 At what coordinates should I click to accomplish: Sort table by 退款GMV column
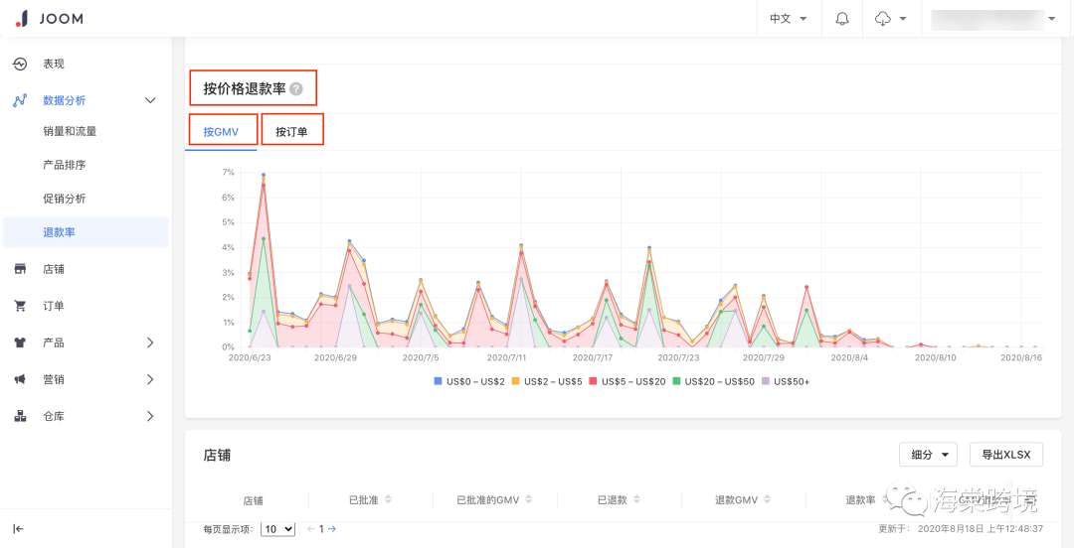point(768,499)
